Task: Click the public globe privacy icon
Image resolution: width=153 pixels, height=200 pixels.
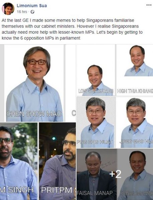Action: [32, 12]
